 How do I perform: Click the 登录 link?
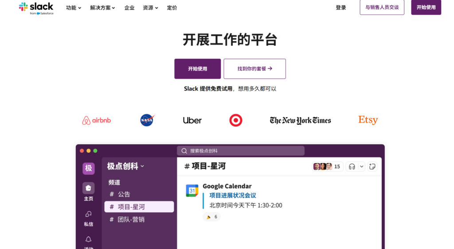[x=341, y=8]
